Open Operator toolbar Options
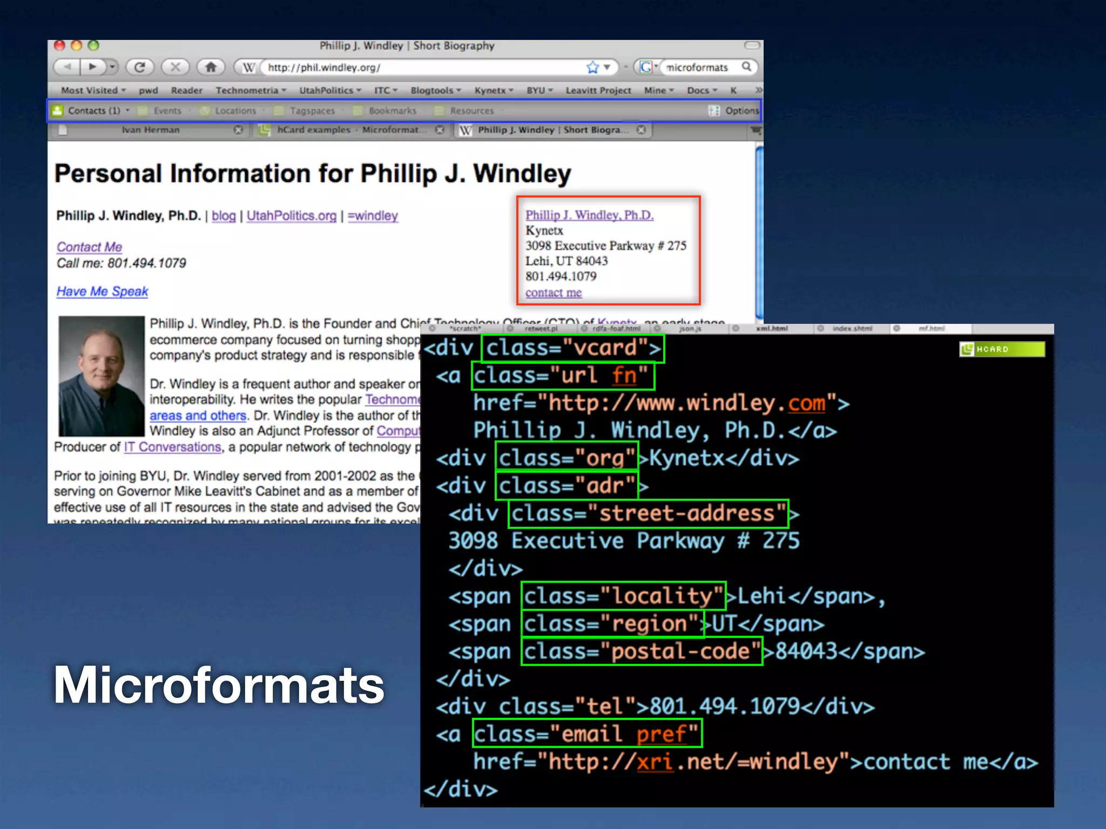Image resolution: width=1106 pixels, height=829 pixels. 734,111
